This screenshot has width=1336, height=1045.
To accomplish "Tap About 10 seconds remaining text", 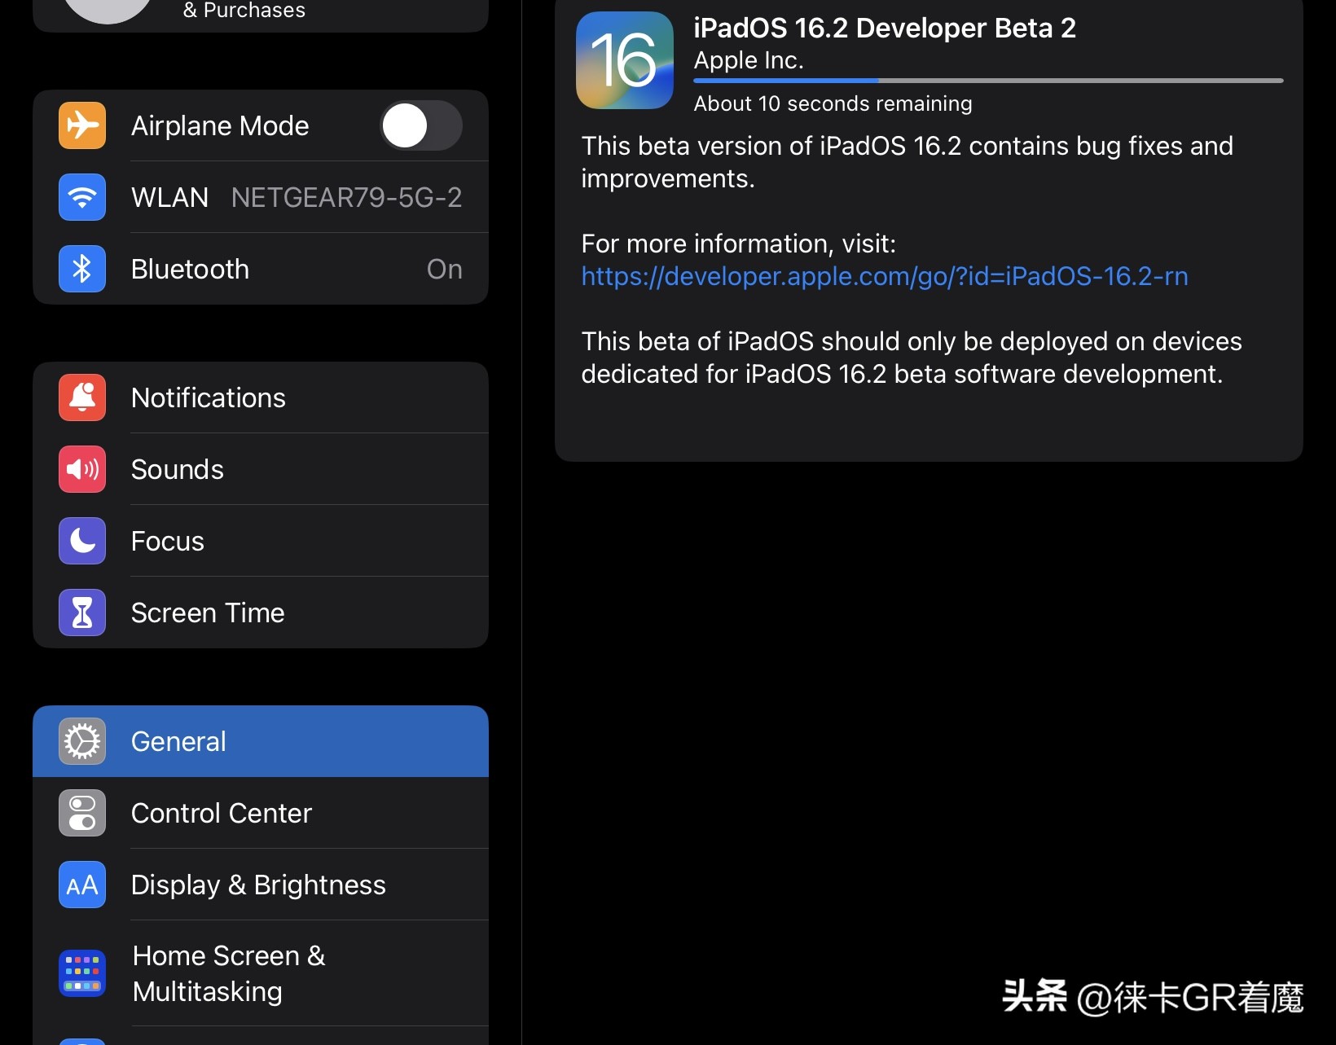I will tap(833, 103).
